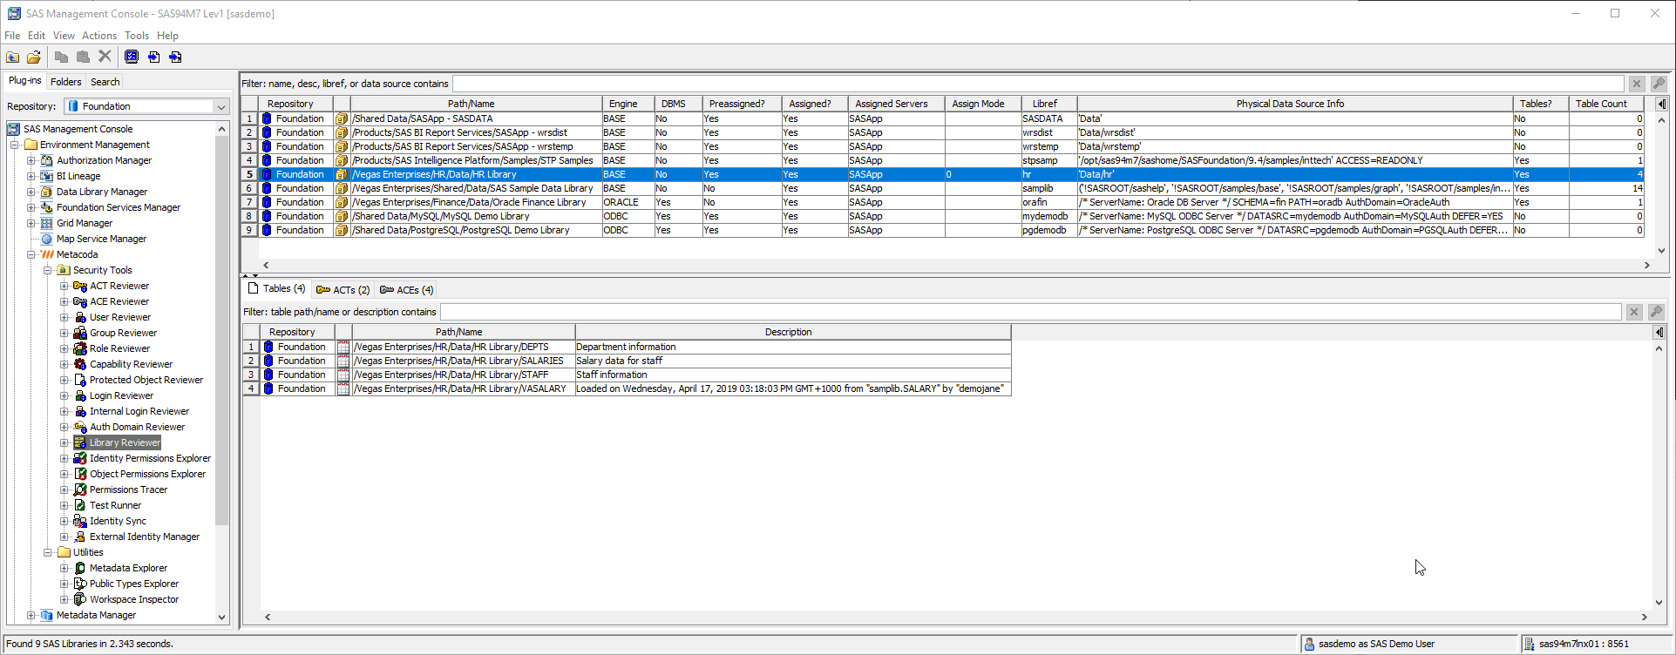The height and width of the screenshot is (655, 1676).
Task: Expand the Authorization Manager node
Action: 31,160
